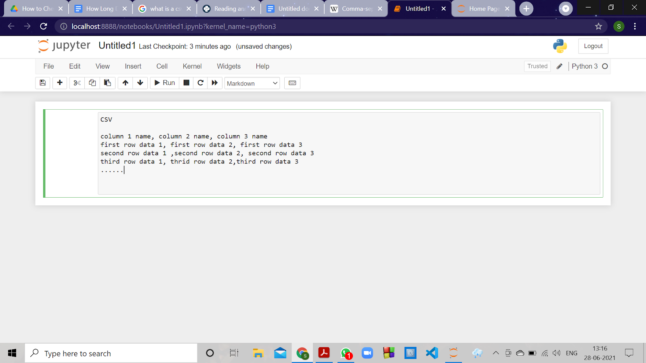Image resolution: width=646 pixels, height=363 pixels.
Task: Interrupt the kernel with stop icon
Action: (186, 83)
